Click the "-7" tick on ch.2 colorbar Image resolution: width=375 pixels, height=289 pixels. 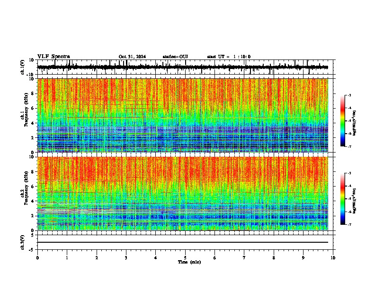point(349,224)
